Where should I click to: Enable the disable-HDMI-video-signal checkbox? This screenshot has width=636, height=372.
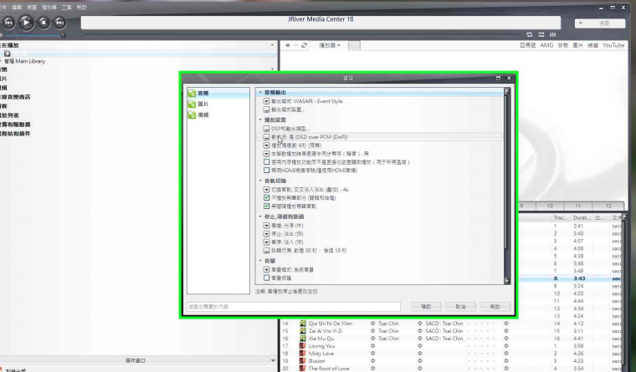(x=266, y=171)
